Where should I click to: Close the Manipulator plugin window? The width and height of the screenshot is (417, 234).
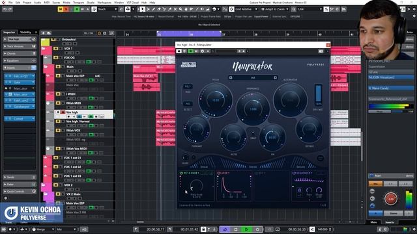[328, 45]
